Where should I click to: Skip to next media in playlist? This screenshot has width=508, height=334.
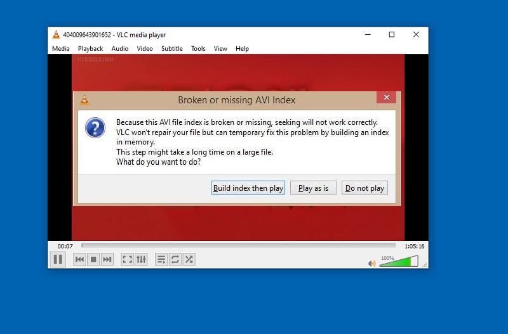coord(107,259)
